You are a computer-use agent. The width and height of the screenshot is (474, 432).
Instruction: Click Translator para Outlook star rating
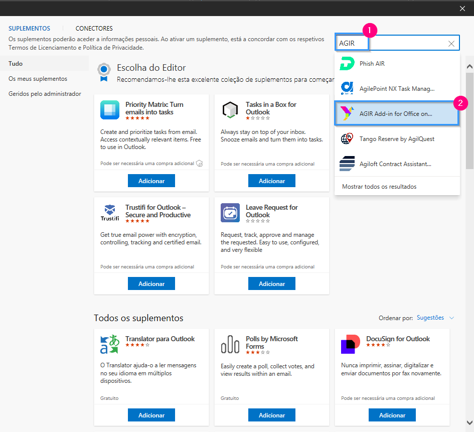tap(137, 345)
